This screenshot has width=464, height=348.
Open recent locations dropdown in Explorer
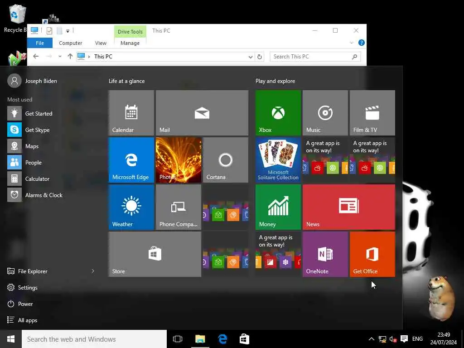coord(60,56)
